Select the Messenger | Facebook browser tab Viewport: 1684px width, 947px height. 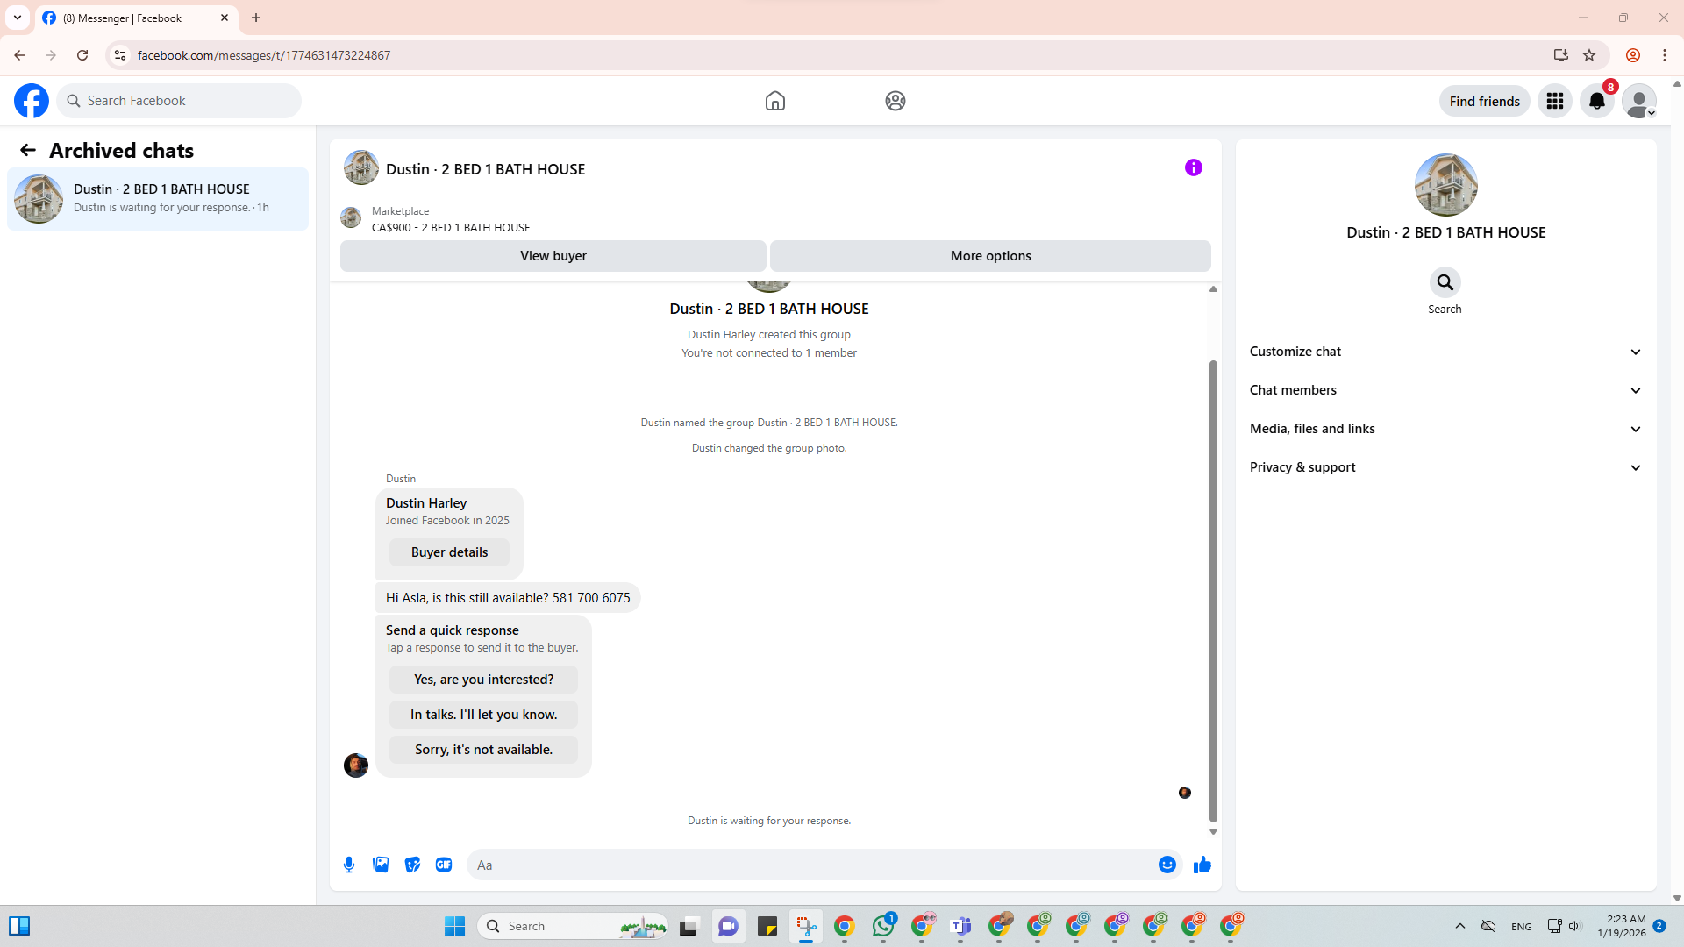(x=136, y=18)
